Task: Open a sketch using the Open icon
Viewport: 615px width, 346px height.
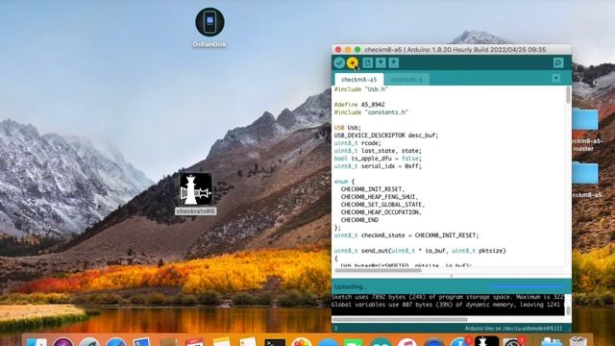Action: click(381, 62)
